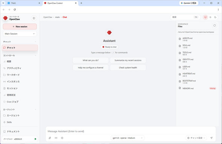Switch to system theme monitor icon
This screenshot has width=222, height=144.
(x=205, y=17)
